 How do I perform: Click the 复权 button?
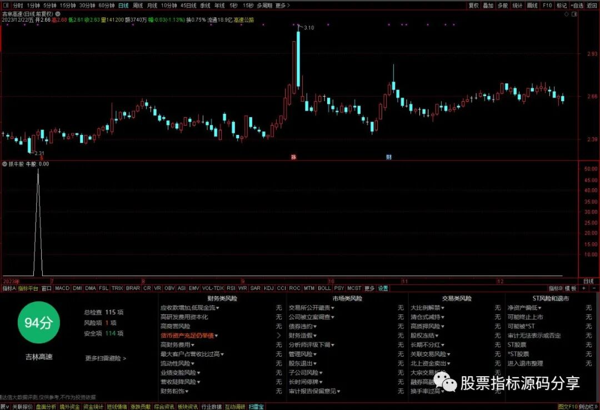tap(474, 6)
